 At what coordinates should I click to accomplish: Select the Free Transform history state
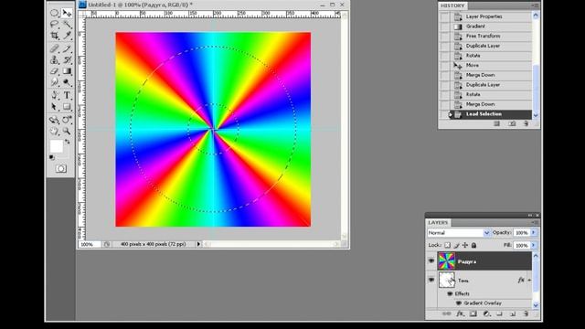[x=491, y=37]
